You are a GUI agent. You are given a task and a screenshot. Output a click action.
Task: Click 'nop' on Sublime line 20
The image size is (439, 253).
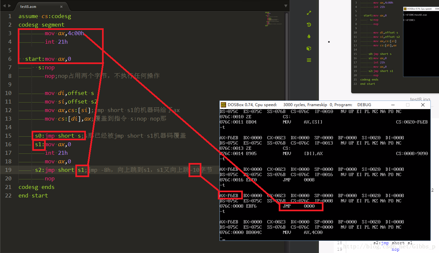pyautogui.click(x=50, y=179)
